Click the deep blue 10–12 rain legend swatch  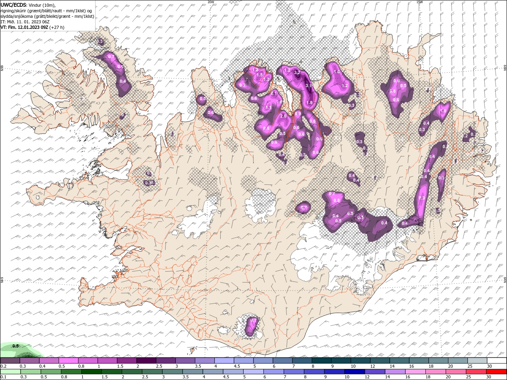tap(355, 372)
